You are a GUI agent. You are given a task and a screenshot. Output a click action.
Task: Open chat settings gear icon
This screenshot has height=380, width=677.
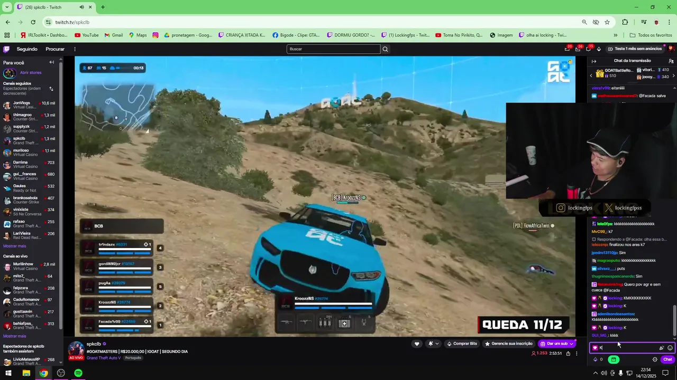coord(655,359)
